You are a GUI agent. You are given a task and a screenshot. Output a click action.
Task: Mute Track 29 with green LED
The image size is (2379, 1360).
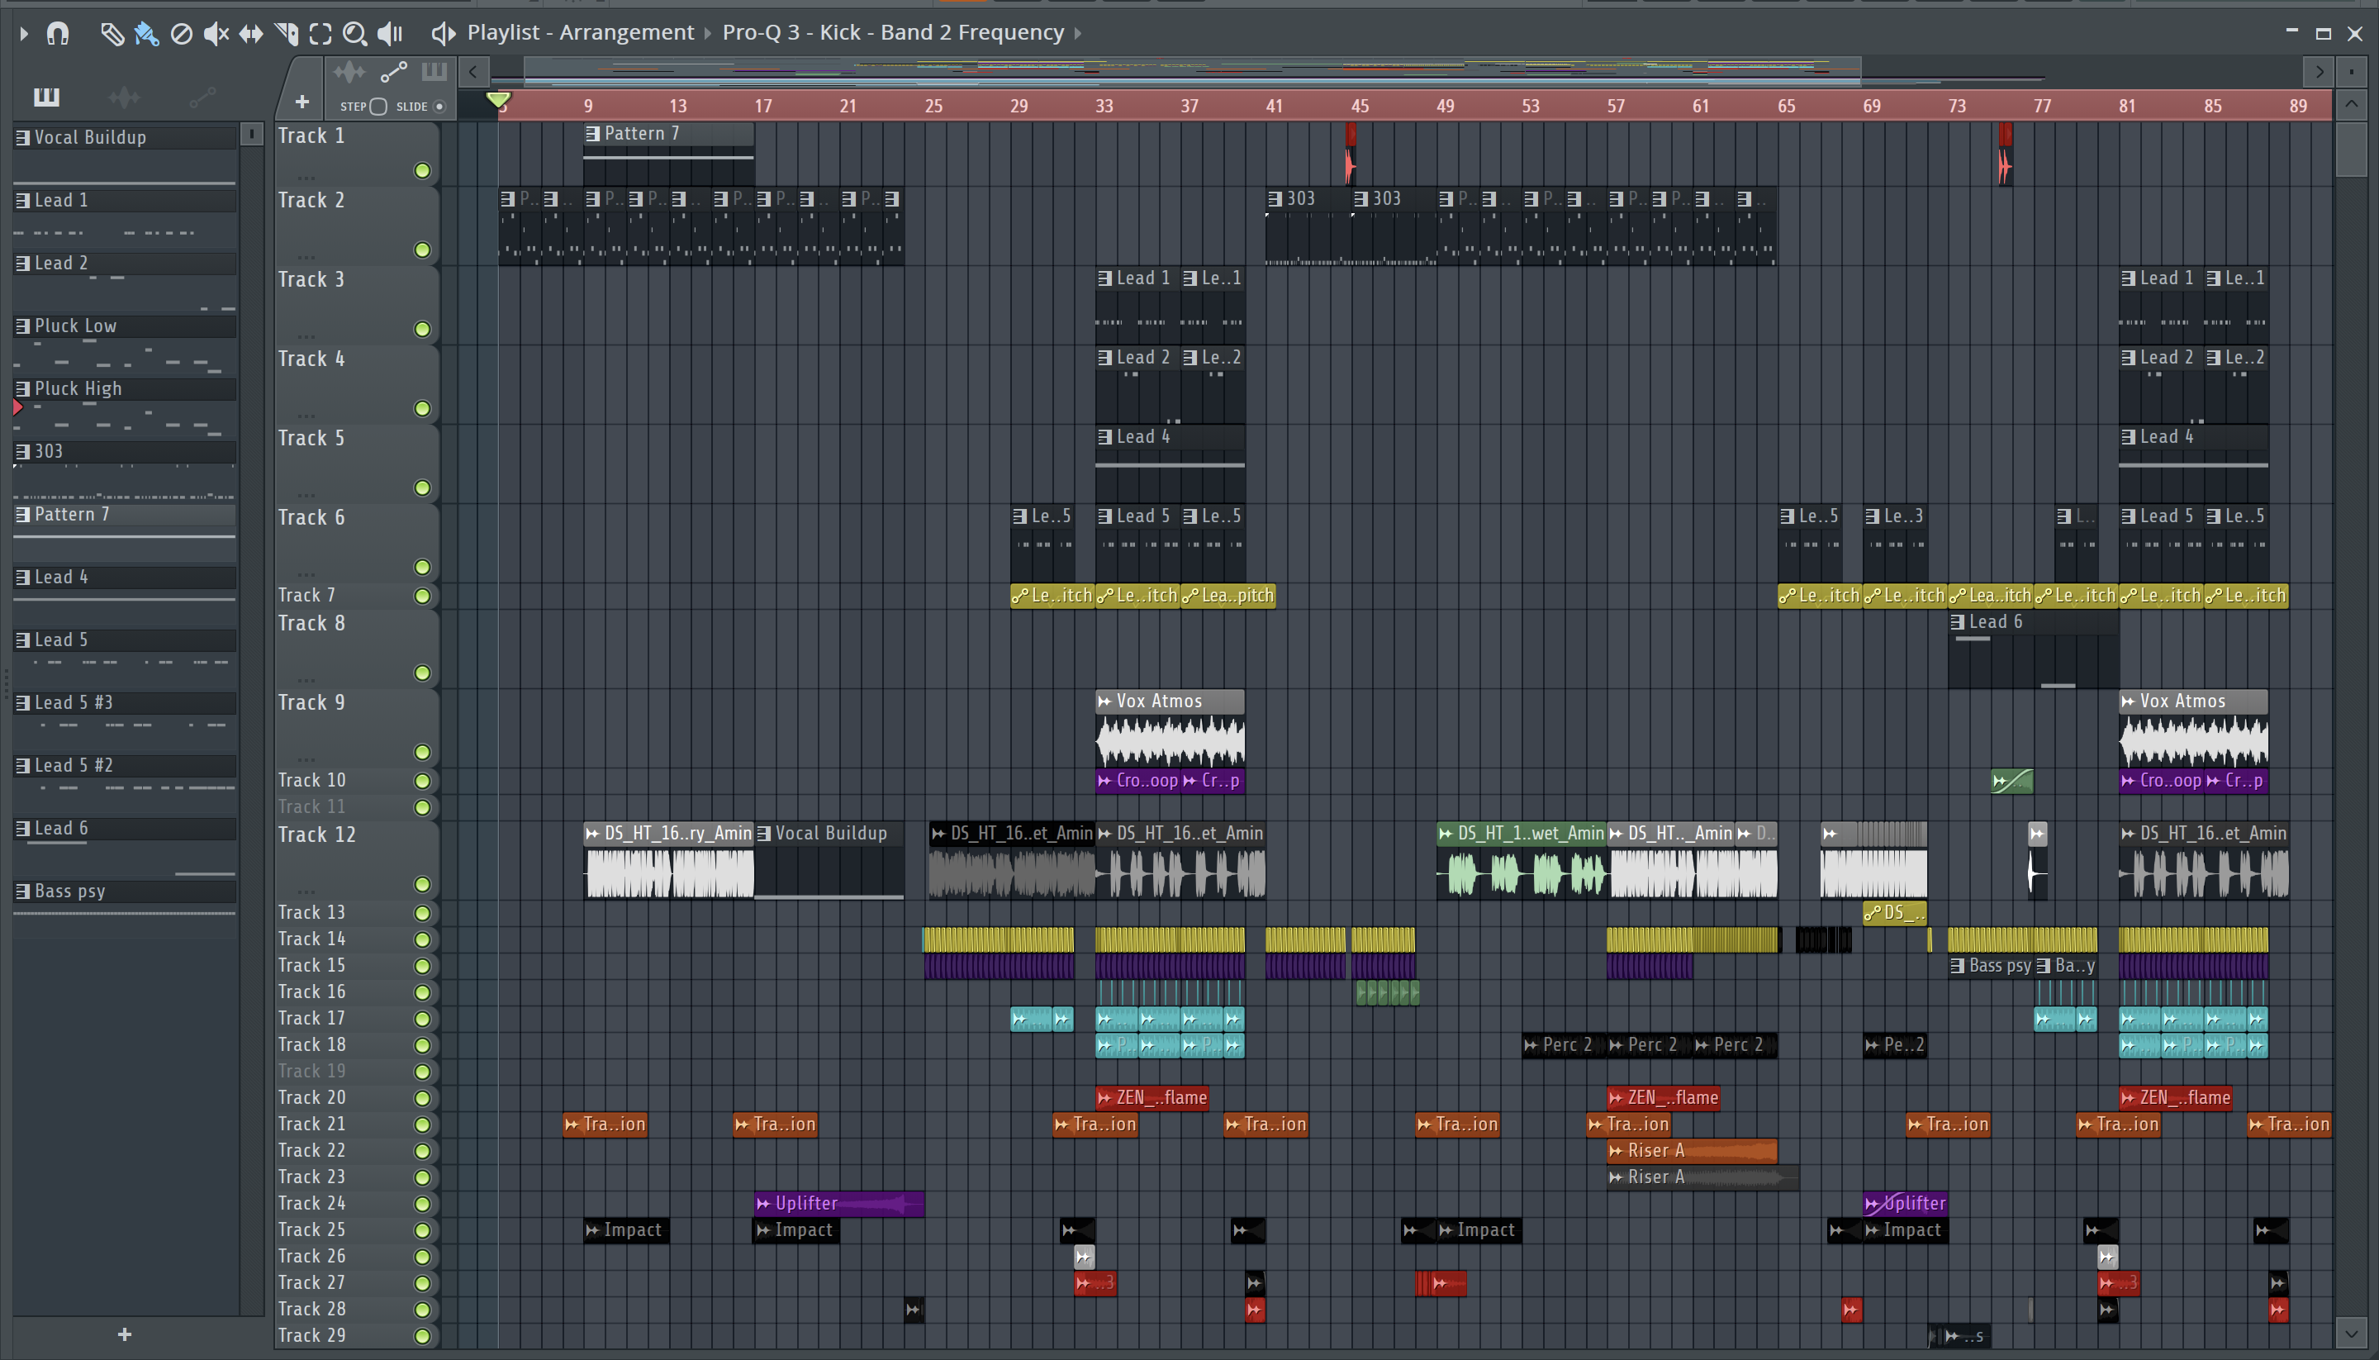tap(422, 1337)
